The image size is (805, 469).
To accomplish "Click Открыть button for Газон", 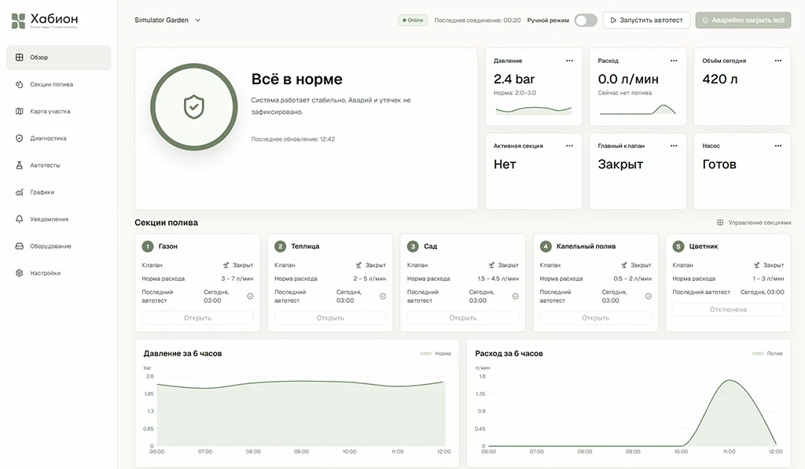I will point(197,318).
